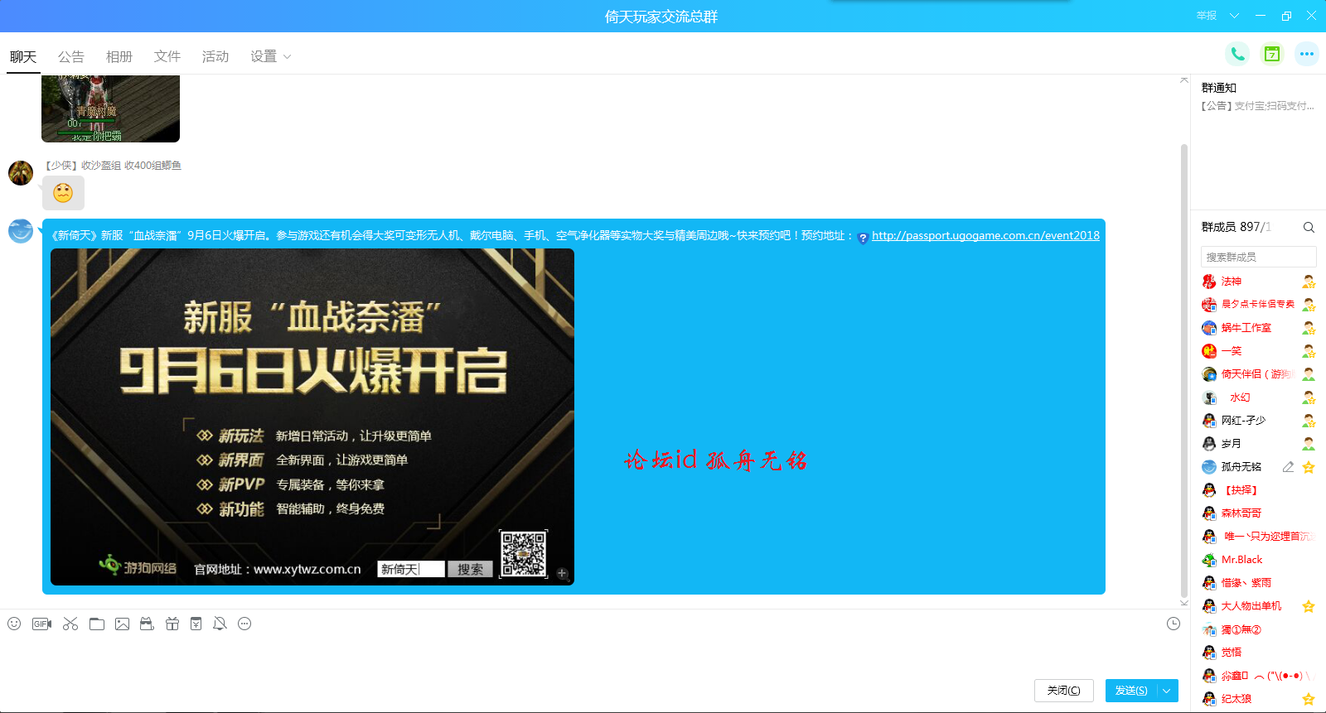Select member 獨①無②
This screenshot has width=1326, height=713.
click(1241, 629)
